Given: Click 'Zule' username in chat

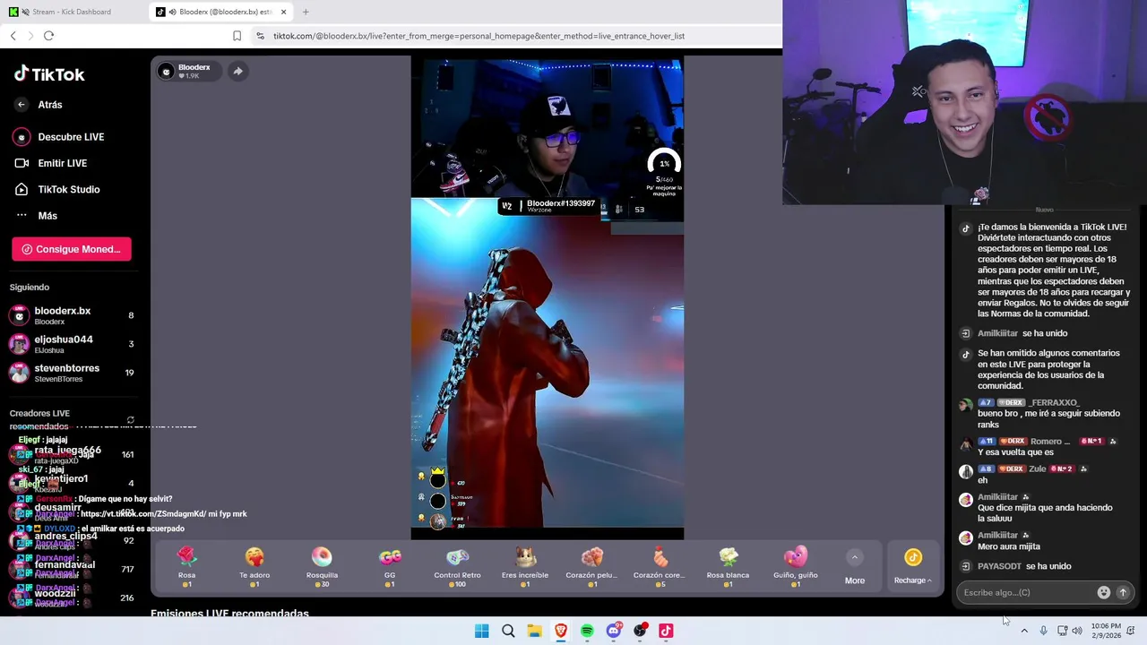Looking at the screenshot, I should 1037,469.
